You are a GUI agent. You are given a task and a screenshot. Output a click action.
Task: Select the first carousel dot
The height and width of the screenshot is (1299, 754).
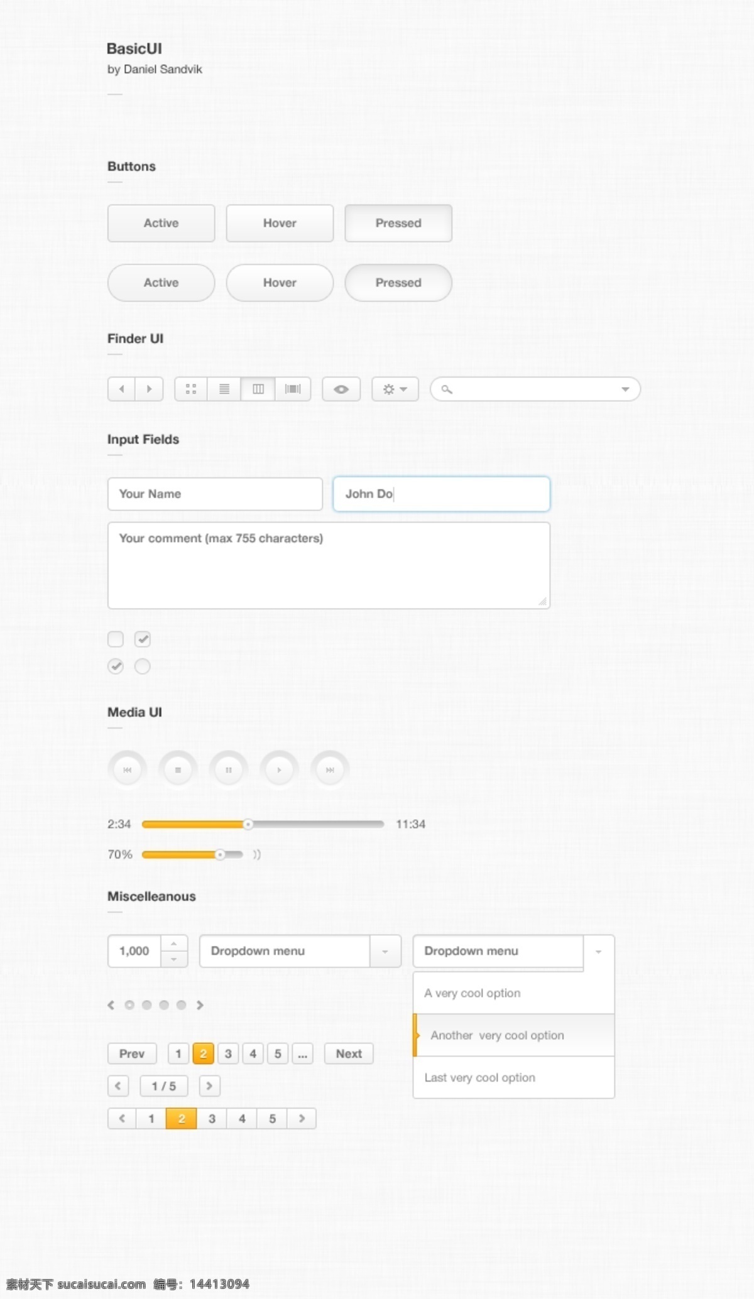pos(129,1005)
